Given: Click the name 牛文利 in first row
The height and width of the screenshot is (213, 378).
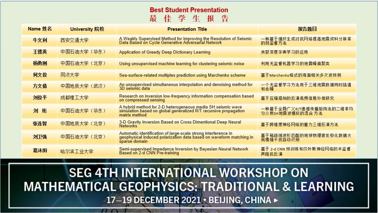Looking at the screenshot, I should [x=40, y=40].
